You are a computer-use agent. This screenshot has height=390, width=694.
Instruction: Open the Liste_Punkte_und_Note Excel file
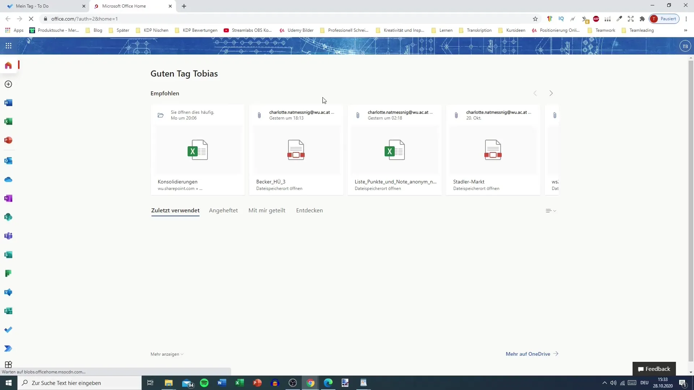pos(395,150)
